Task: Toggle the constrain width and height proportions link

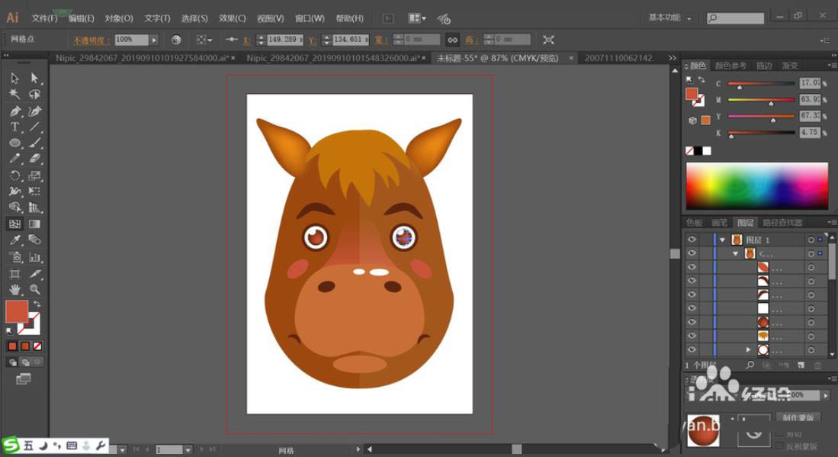Action: coord(453,40)
